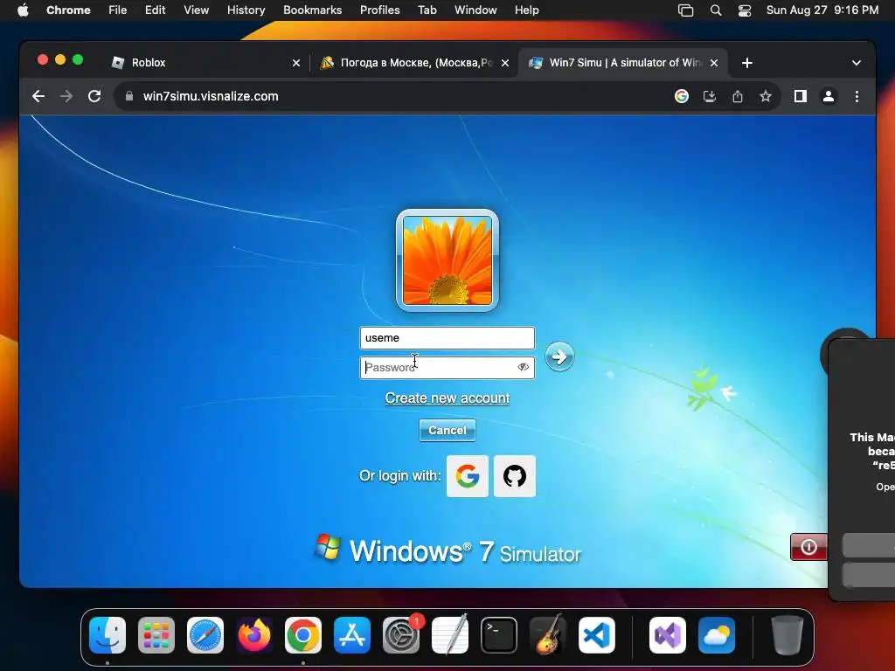This screenshot has height=671, width=895.
Task: Launch Safari from the Dock
Action: tap(205, 635)
